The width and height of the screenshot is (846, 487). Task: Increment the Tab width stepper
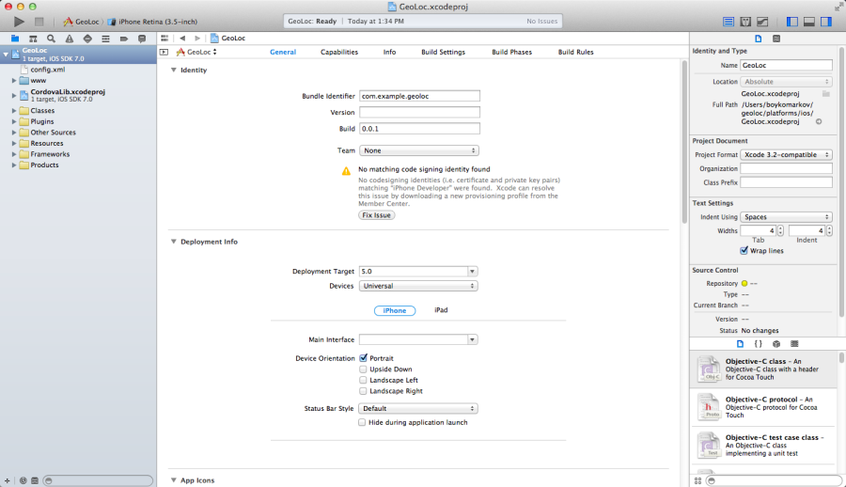tap(780, 228)
